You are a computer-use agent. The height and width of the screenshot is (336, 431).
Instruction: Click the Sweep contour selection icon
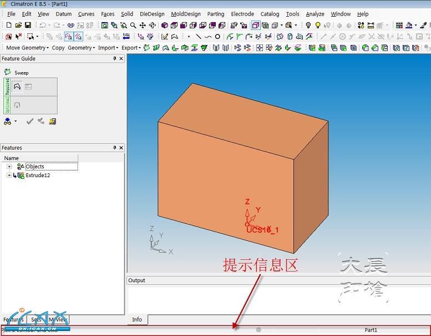pos(17,87)
